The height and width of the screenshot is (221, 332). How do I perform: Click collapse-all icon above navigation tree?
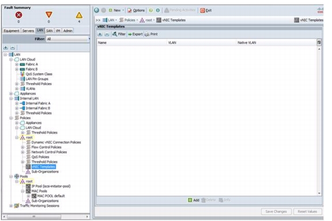tap(13, 48)
